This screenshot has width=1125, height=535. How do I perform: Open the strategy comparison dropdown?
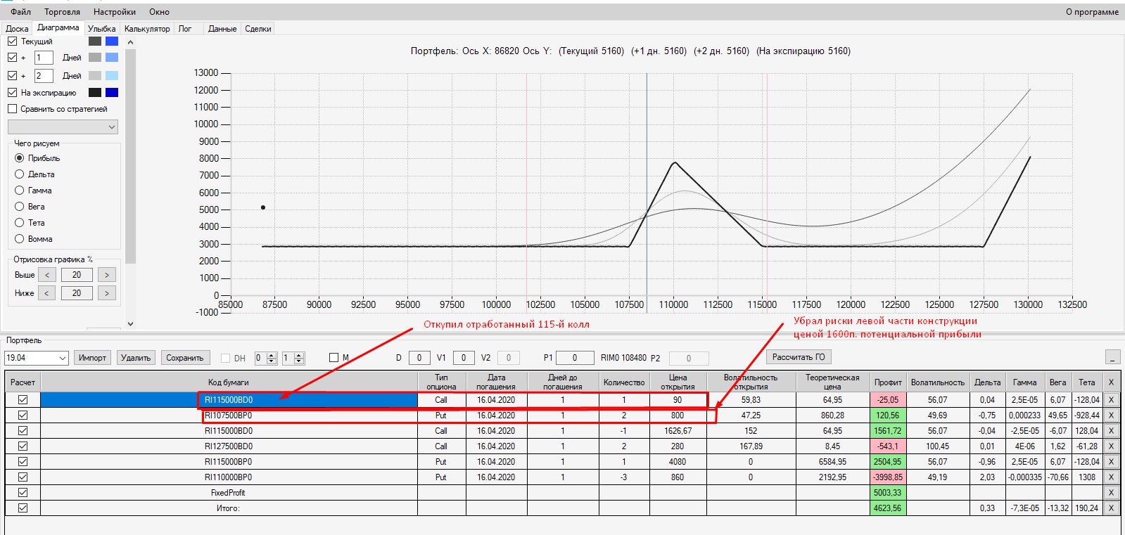click(63, 127)
